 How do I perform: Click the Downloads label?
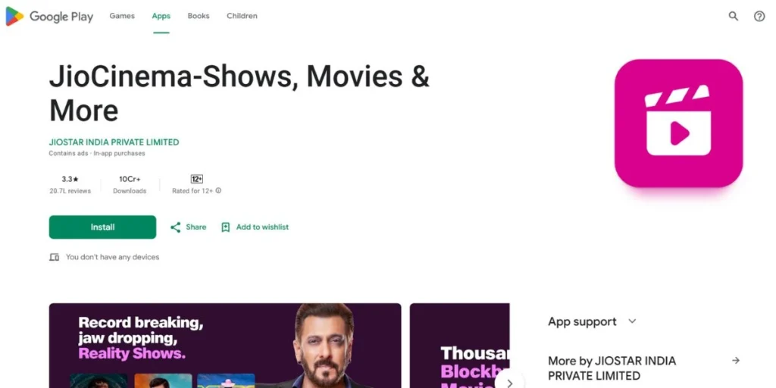pyautogui.click(x=130, y=191)
